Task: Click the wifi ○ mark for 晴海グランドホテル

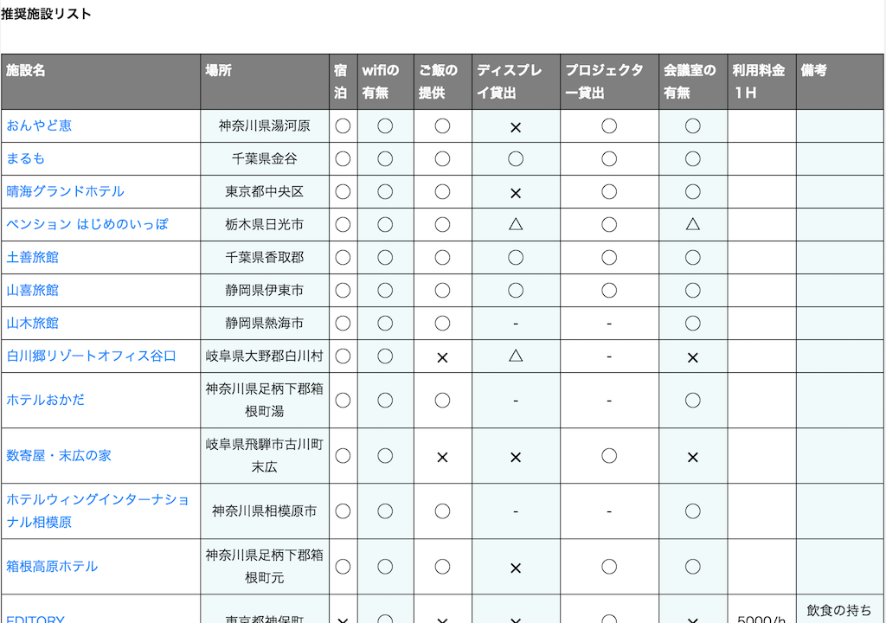Action: tap(385, 191)
